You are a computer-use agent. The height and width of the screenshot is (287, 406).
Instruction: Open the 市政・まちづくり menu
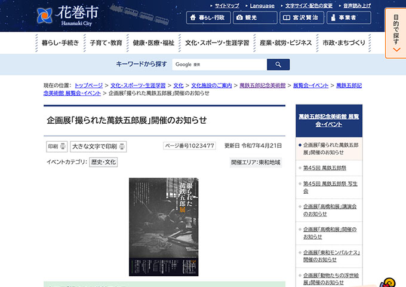(343, 43)
